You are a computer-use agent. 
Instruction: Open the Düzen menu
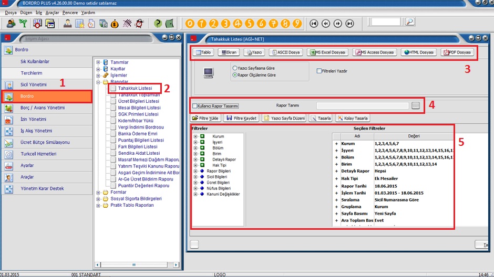(x=26, y=13)
